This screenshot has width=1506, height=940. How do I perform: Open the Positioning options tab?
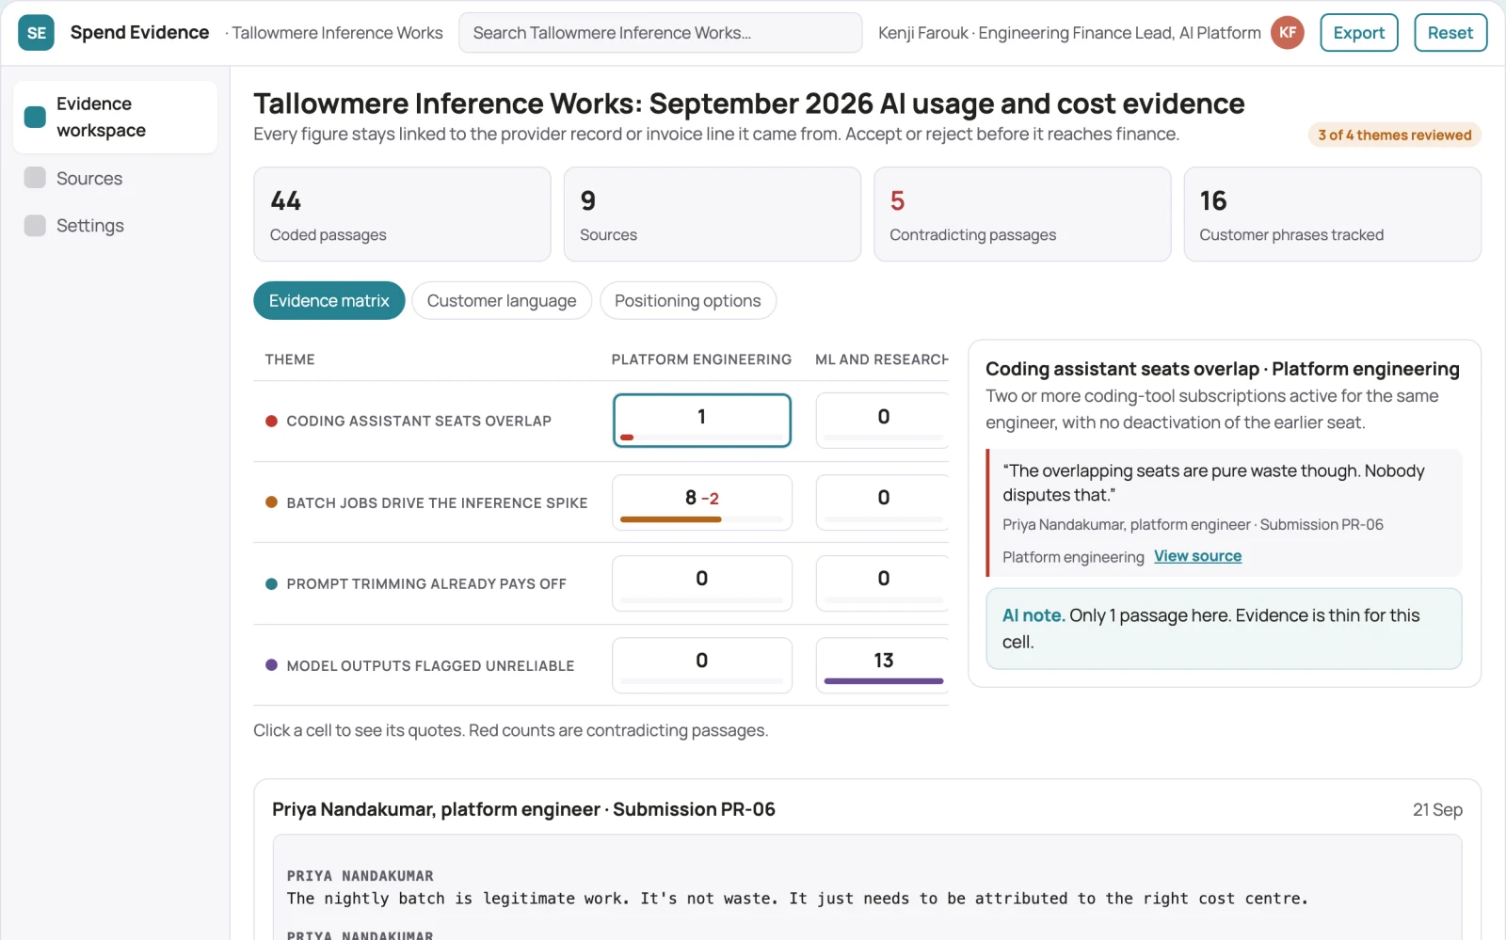(x=687, y=301)
